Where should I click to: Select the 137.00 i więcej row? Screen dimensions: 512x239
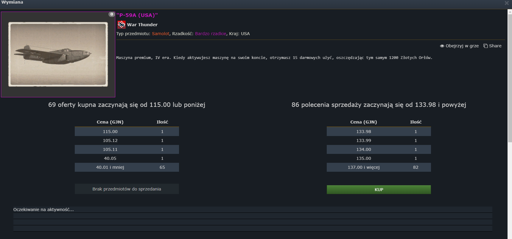pyautogui.click(x=379, y=167)
